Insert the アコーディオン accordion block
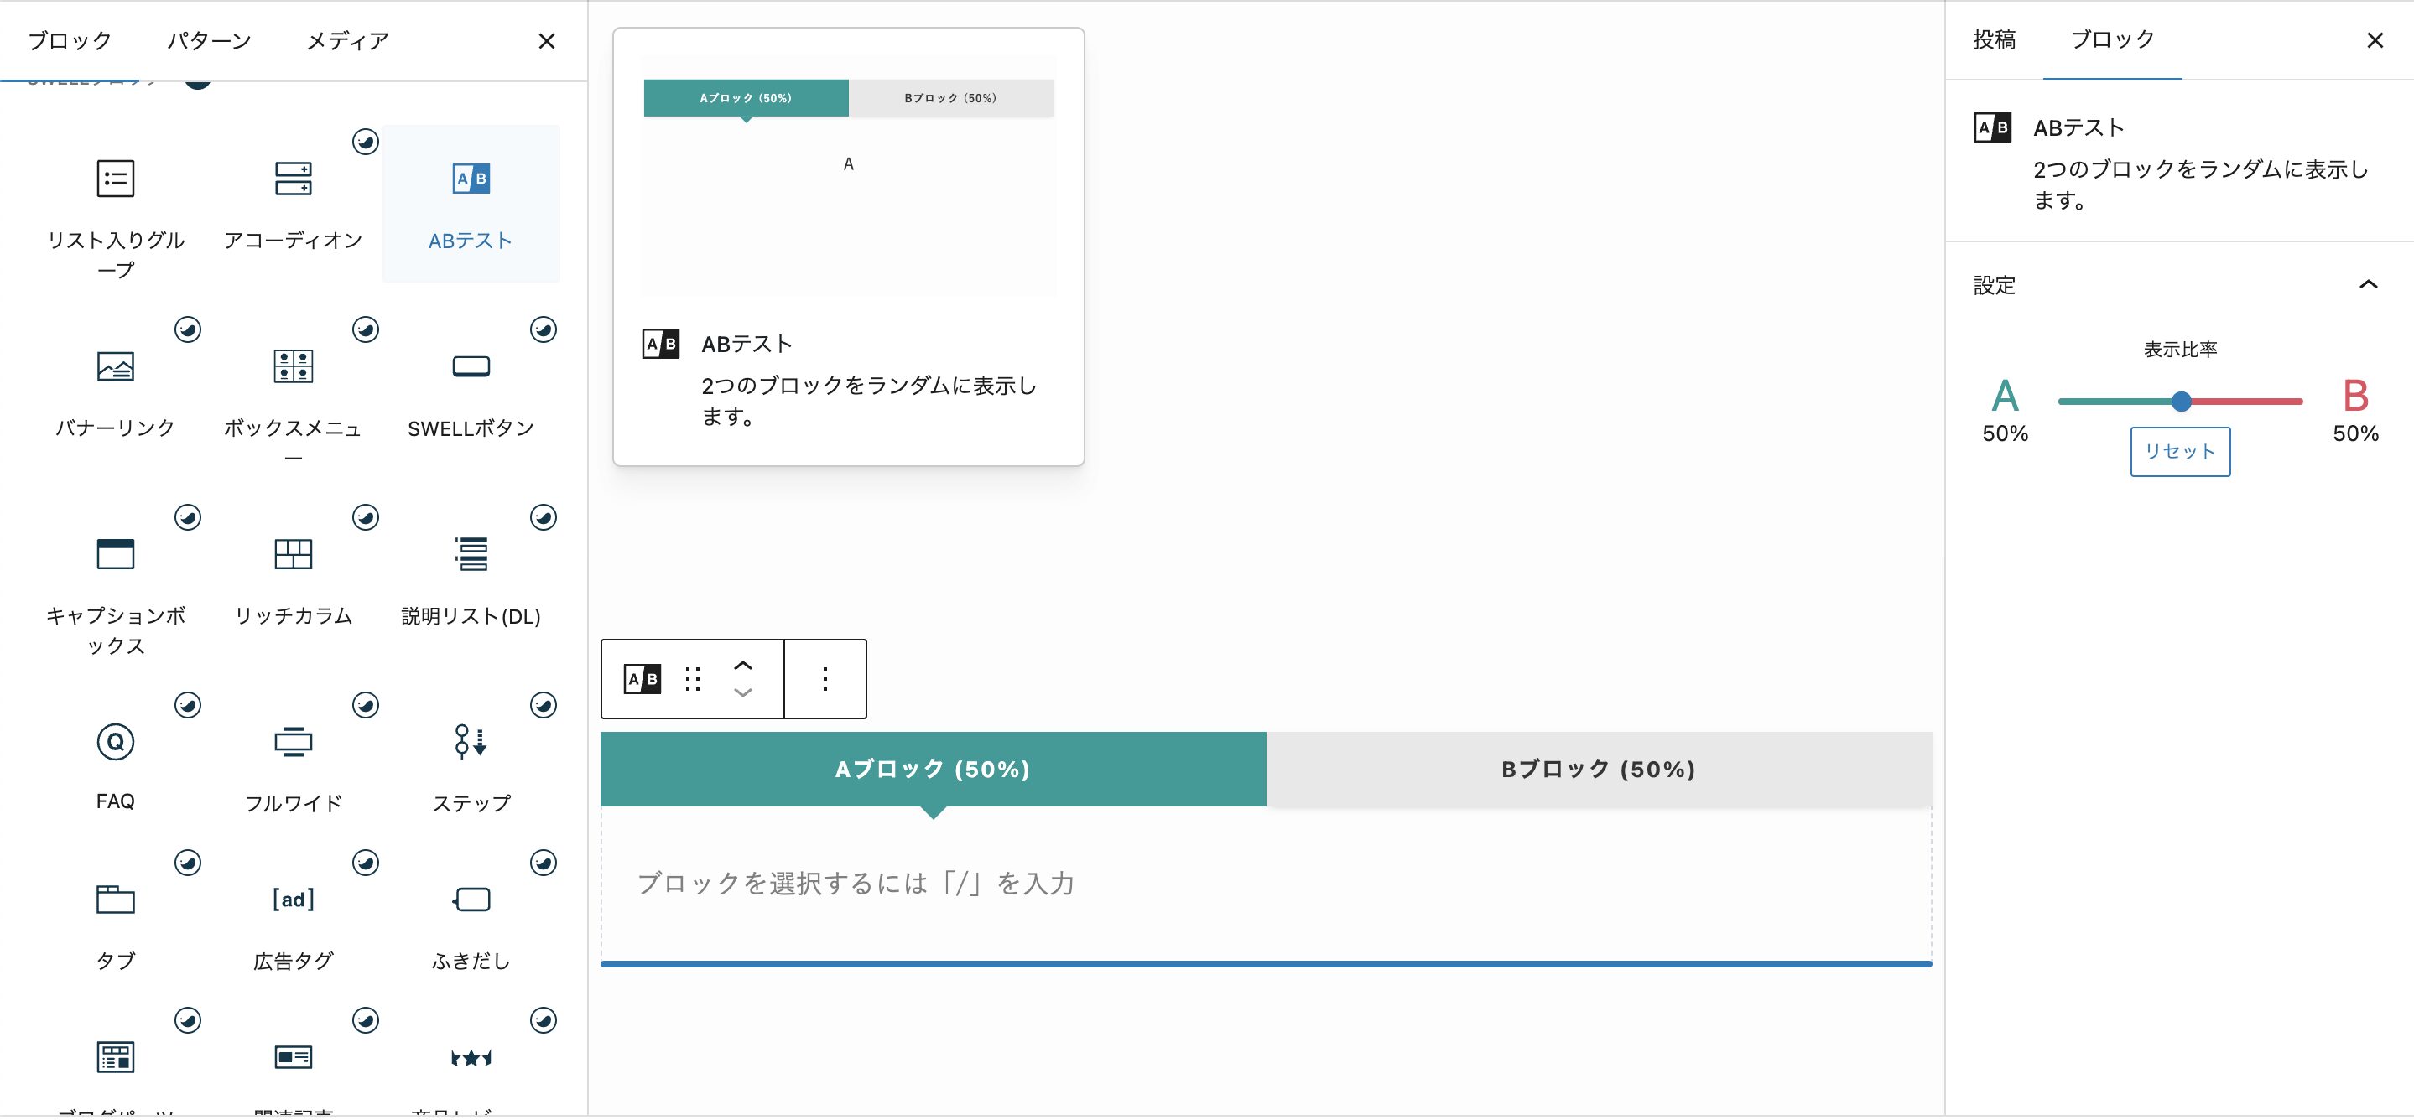 [x=293, y=201]
